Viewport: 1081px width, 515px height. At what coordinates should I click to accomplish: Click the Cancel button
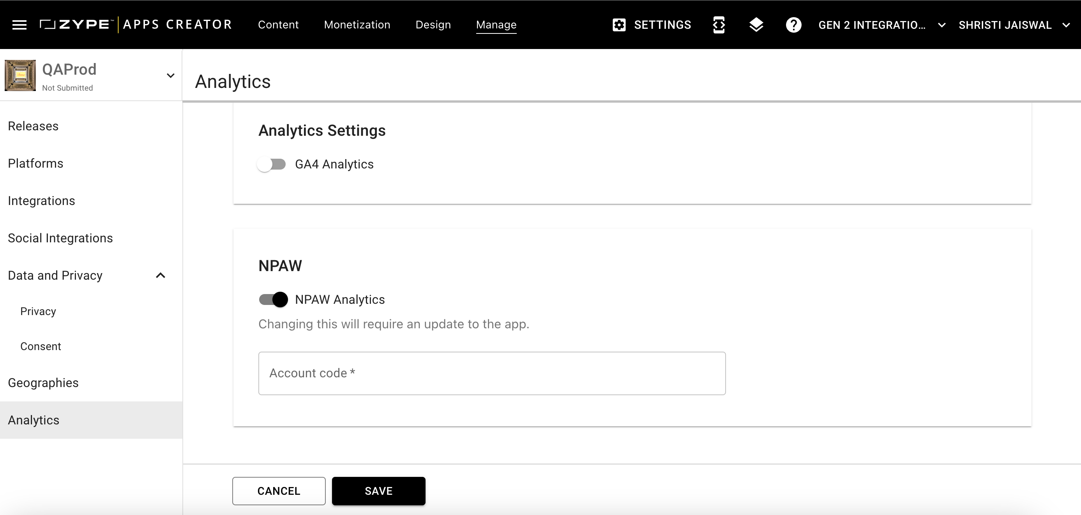279,491
